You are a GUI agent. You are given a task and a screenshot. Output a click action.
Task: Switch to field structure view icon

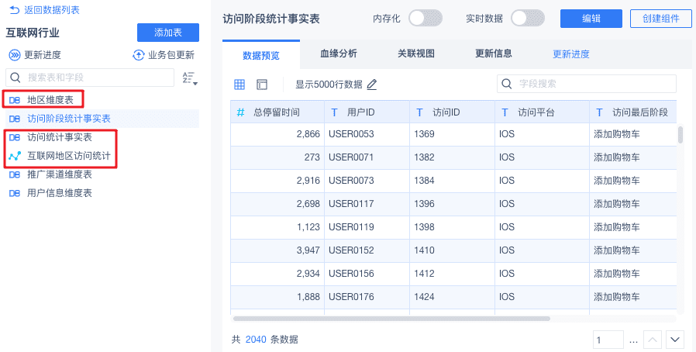click(261, 84)
